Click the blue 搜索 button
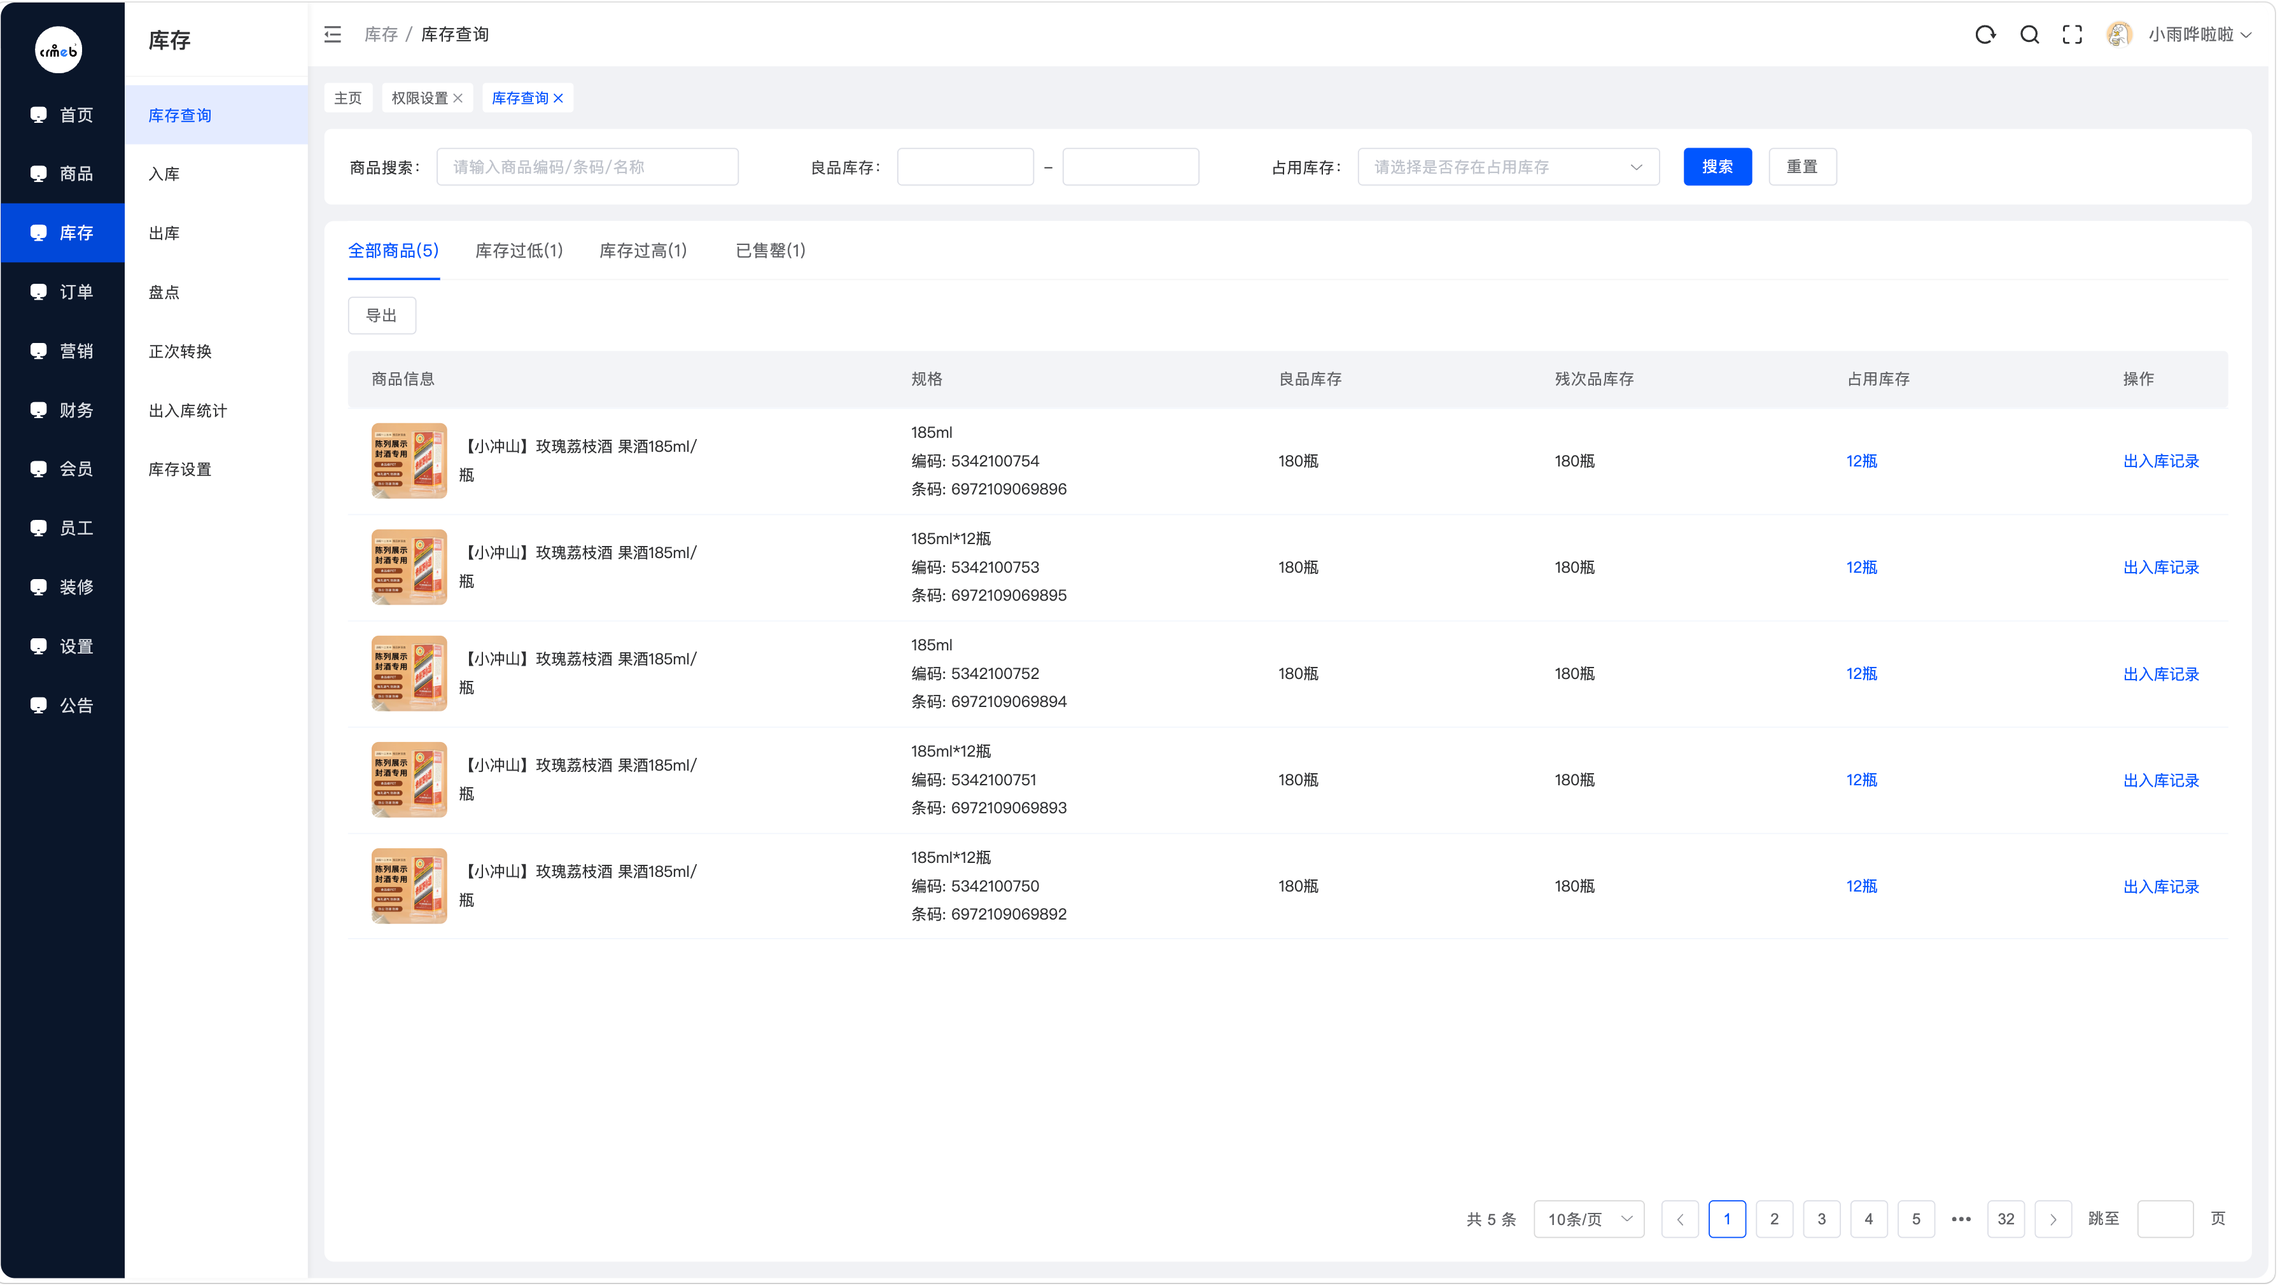2280x1288 pixels. point(1717,167)
